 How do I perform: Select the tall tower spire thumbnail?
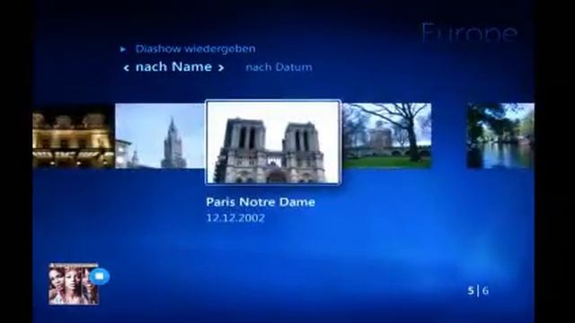160,135
